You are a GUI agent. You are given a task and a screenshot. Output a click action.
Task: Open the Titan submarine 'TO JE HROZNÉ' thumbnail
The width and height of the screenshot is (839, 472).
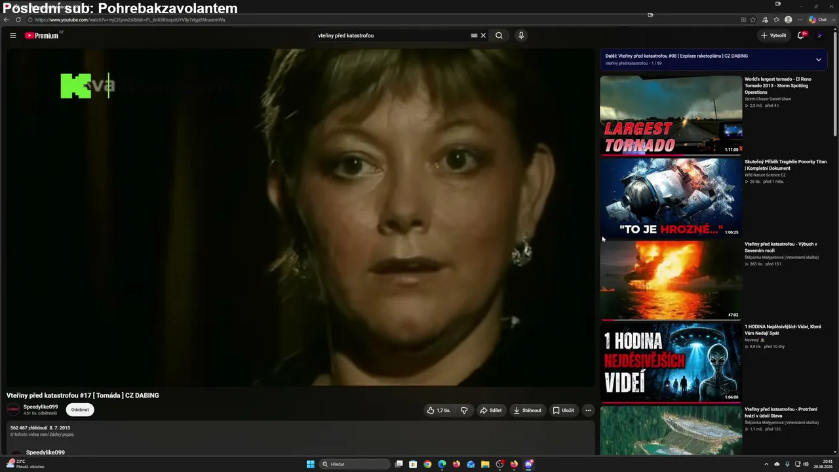671,198
